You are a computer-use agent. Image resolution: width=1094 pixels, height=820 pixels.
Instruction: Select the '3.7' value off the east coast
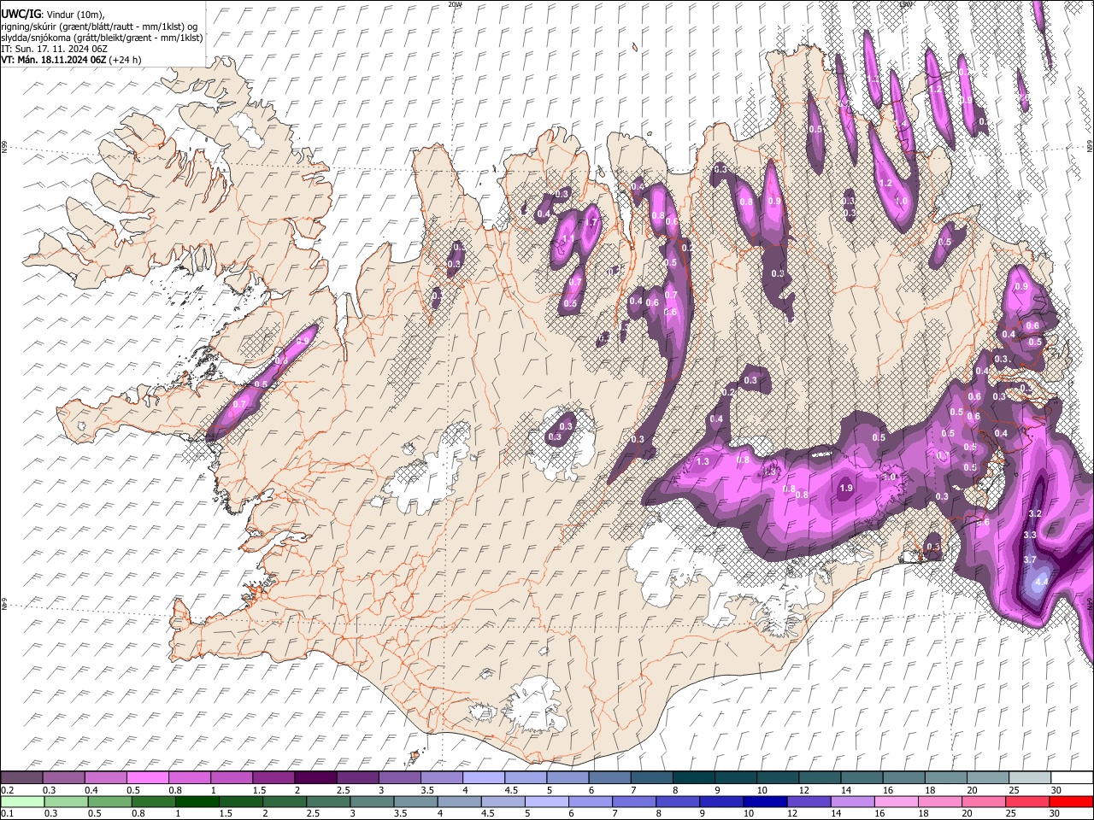click(x=1030, y=560)
